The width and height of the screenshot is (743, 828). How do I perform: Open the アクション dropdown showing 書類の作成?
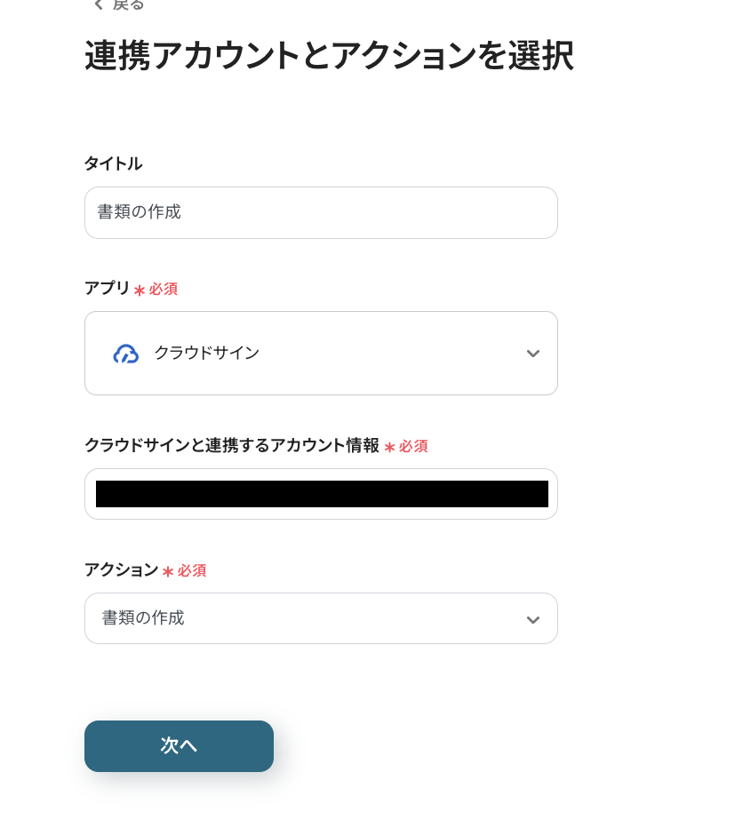pos(321,618)
